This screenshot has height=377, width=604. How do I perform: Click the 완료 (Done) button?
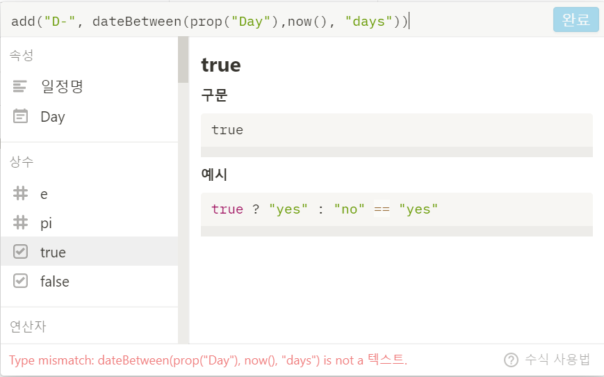click(576, 19)
